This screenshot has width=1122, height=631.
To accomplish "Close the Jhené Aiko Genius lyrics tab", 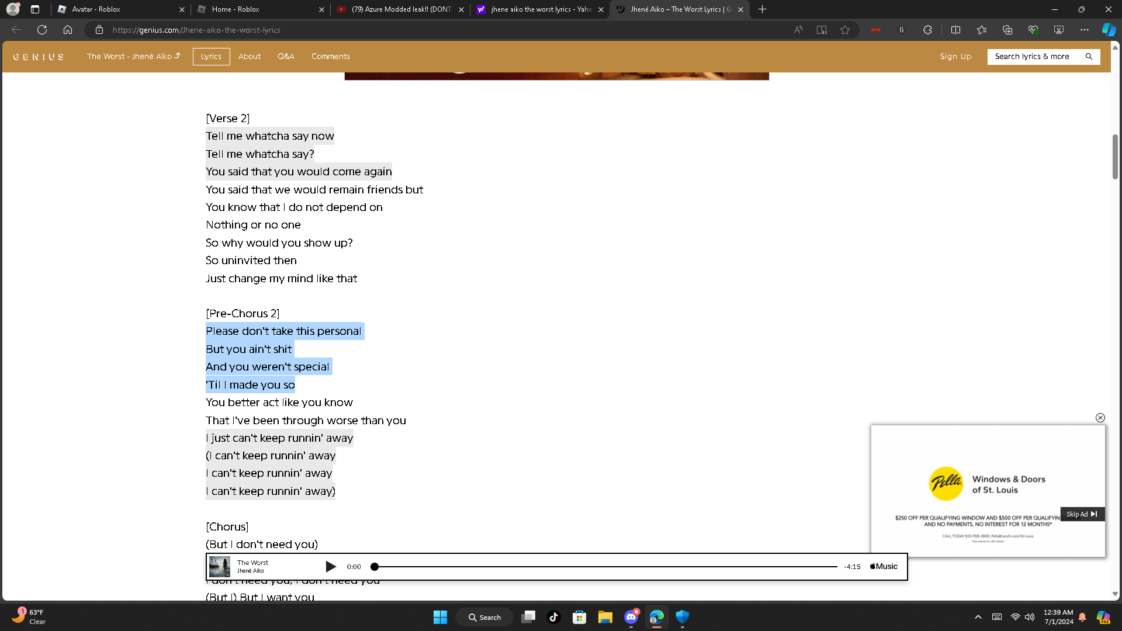I will point(740,9).
